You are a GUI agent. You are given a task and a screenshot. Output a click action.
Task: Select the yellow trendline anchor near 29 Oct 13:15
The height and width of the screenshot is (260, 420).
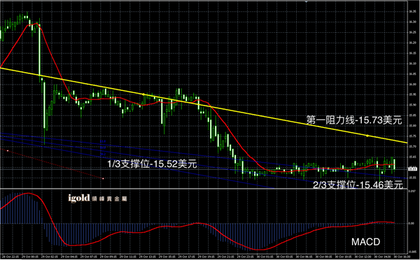pos(143,94)
